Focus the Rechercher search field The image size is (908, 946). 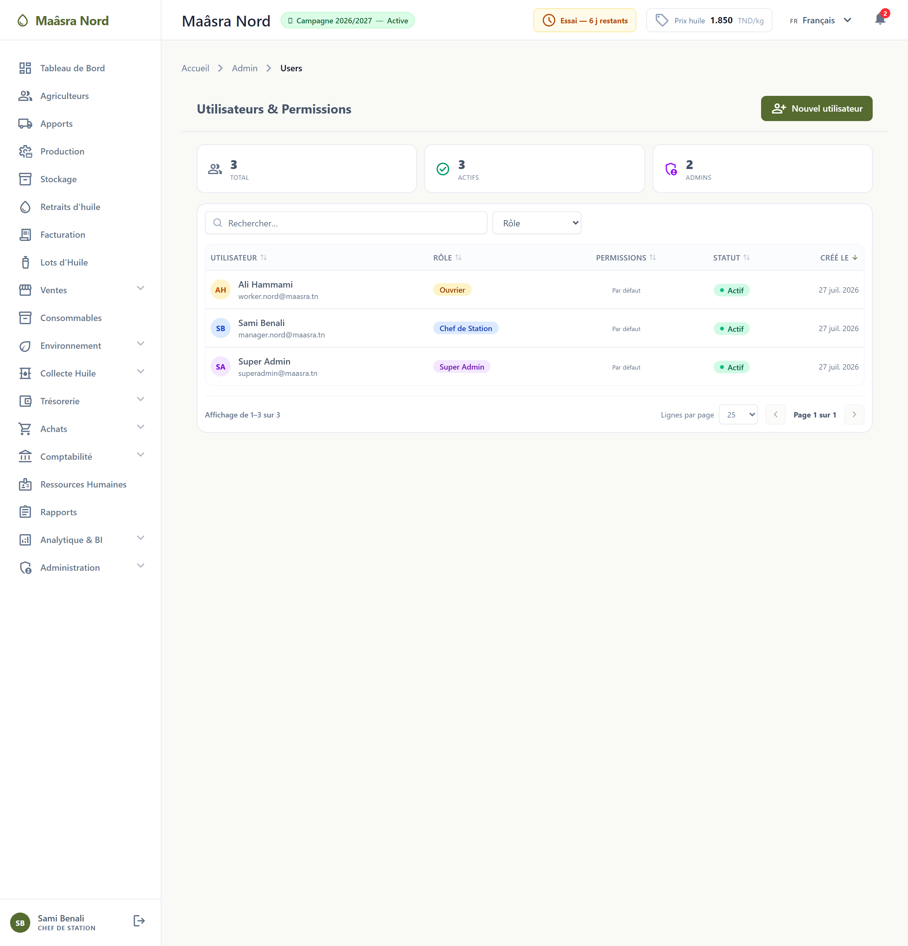click(346, 223)
